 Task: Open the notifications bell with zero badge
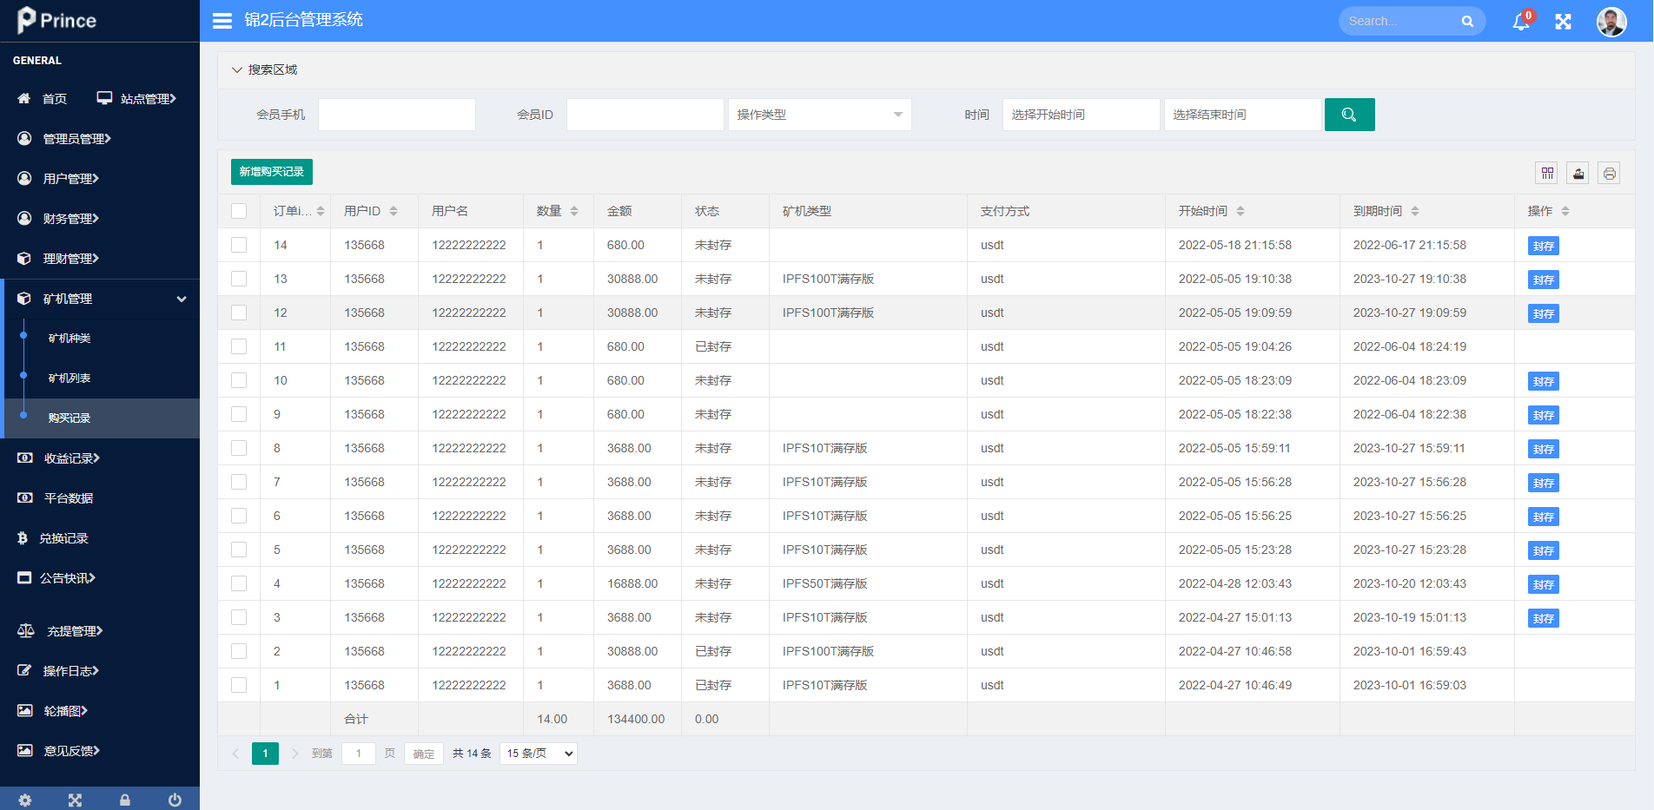pyautogui.click(x=1520, y=21)
